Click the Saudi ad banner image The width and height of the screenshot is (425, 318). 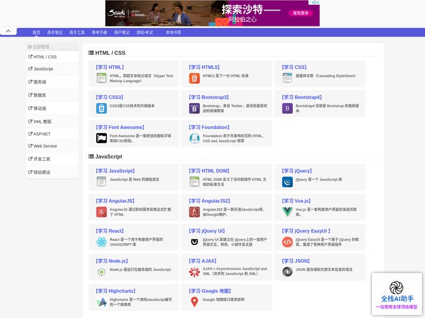pyautogui.click(x=212, y=13)
